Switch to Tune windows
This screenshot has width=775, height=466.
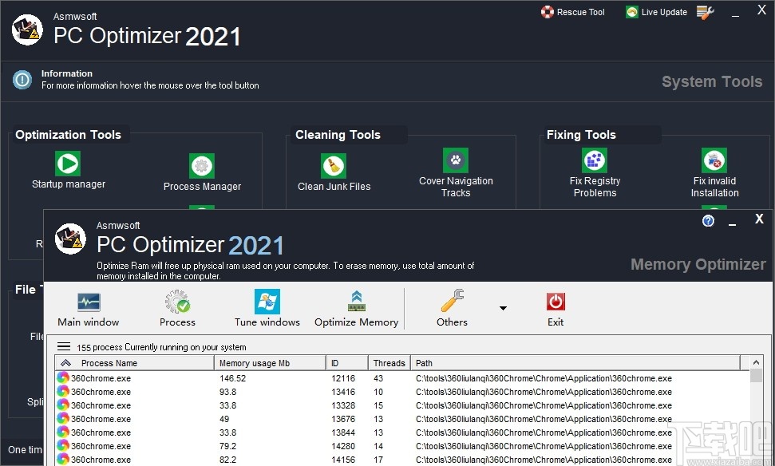point(267,306)
